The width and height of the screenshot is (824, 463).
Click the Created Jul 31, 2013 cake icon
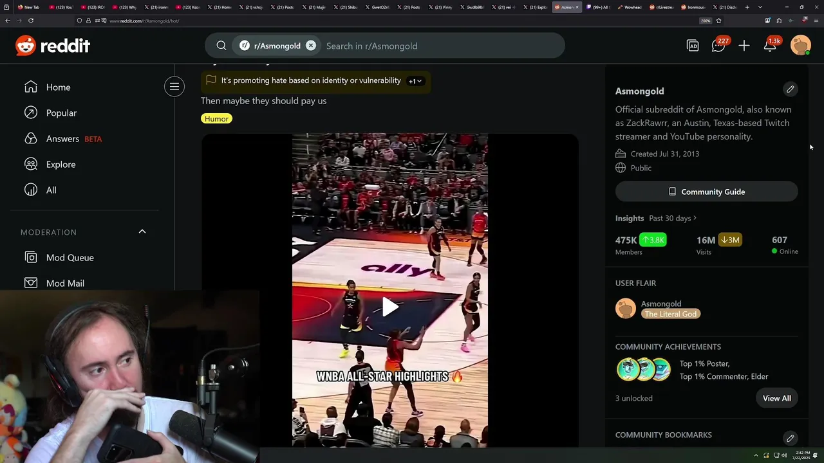pyautogui.click(x=621, y=154)
